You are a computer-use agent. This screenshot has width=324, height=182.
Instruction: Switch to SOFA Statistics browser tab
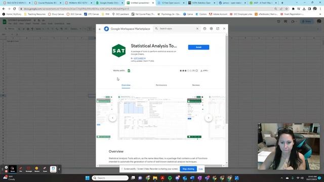click(x=201, y=3)
